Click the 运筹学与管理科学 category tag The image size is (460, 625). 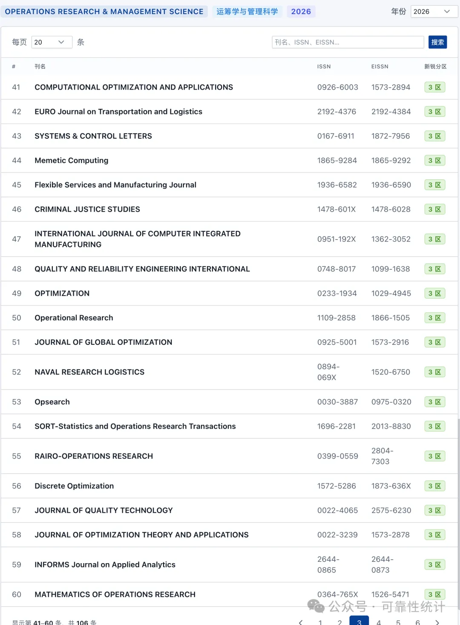tap(247, 12)
